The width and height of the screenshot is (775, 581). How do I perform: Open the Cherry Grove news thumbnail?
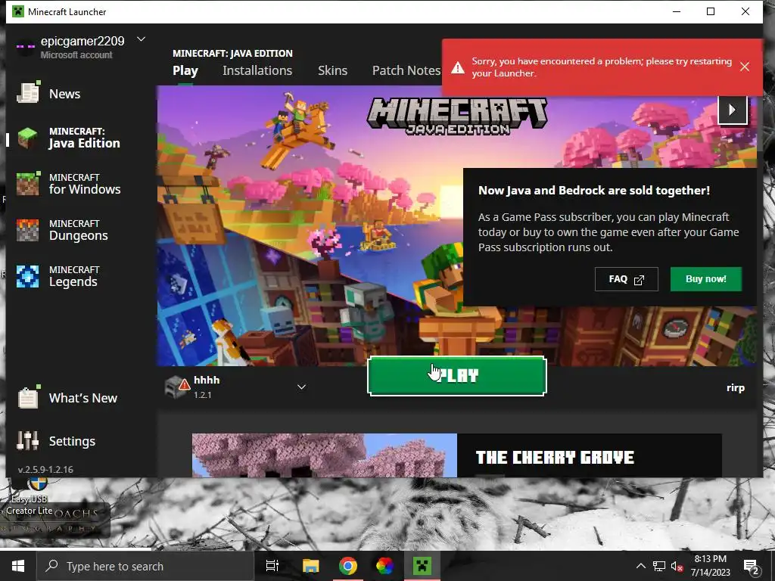(324, 455)
